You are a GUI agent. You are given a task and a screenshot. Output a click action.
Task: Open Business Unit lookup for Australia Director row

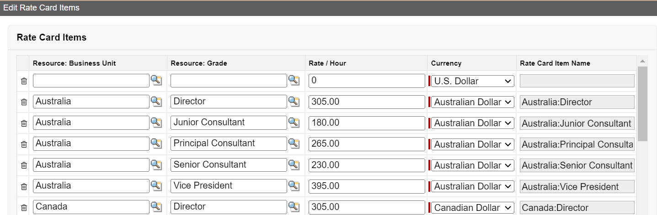click(x=156, y=102)
